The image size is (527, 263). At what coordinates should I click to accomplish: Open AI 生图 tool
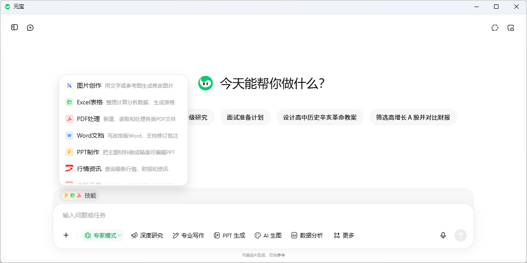click(x=268, y=235)
